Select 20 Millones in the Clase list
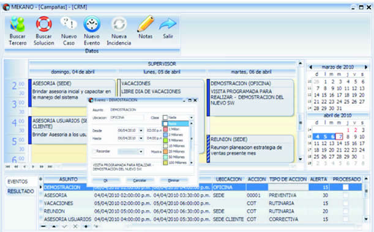 point(176,151)
